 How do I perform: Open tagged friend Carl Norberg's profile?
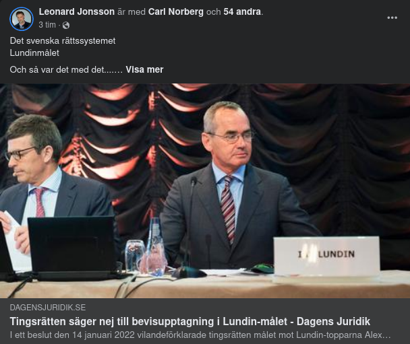[176, 11]
